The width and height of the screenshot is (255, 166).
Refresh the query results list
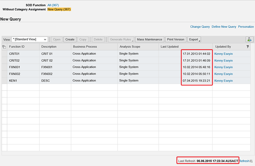(244, 161)
